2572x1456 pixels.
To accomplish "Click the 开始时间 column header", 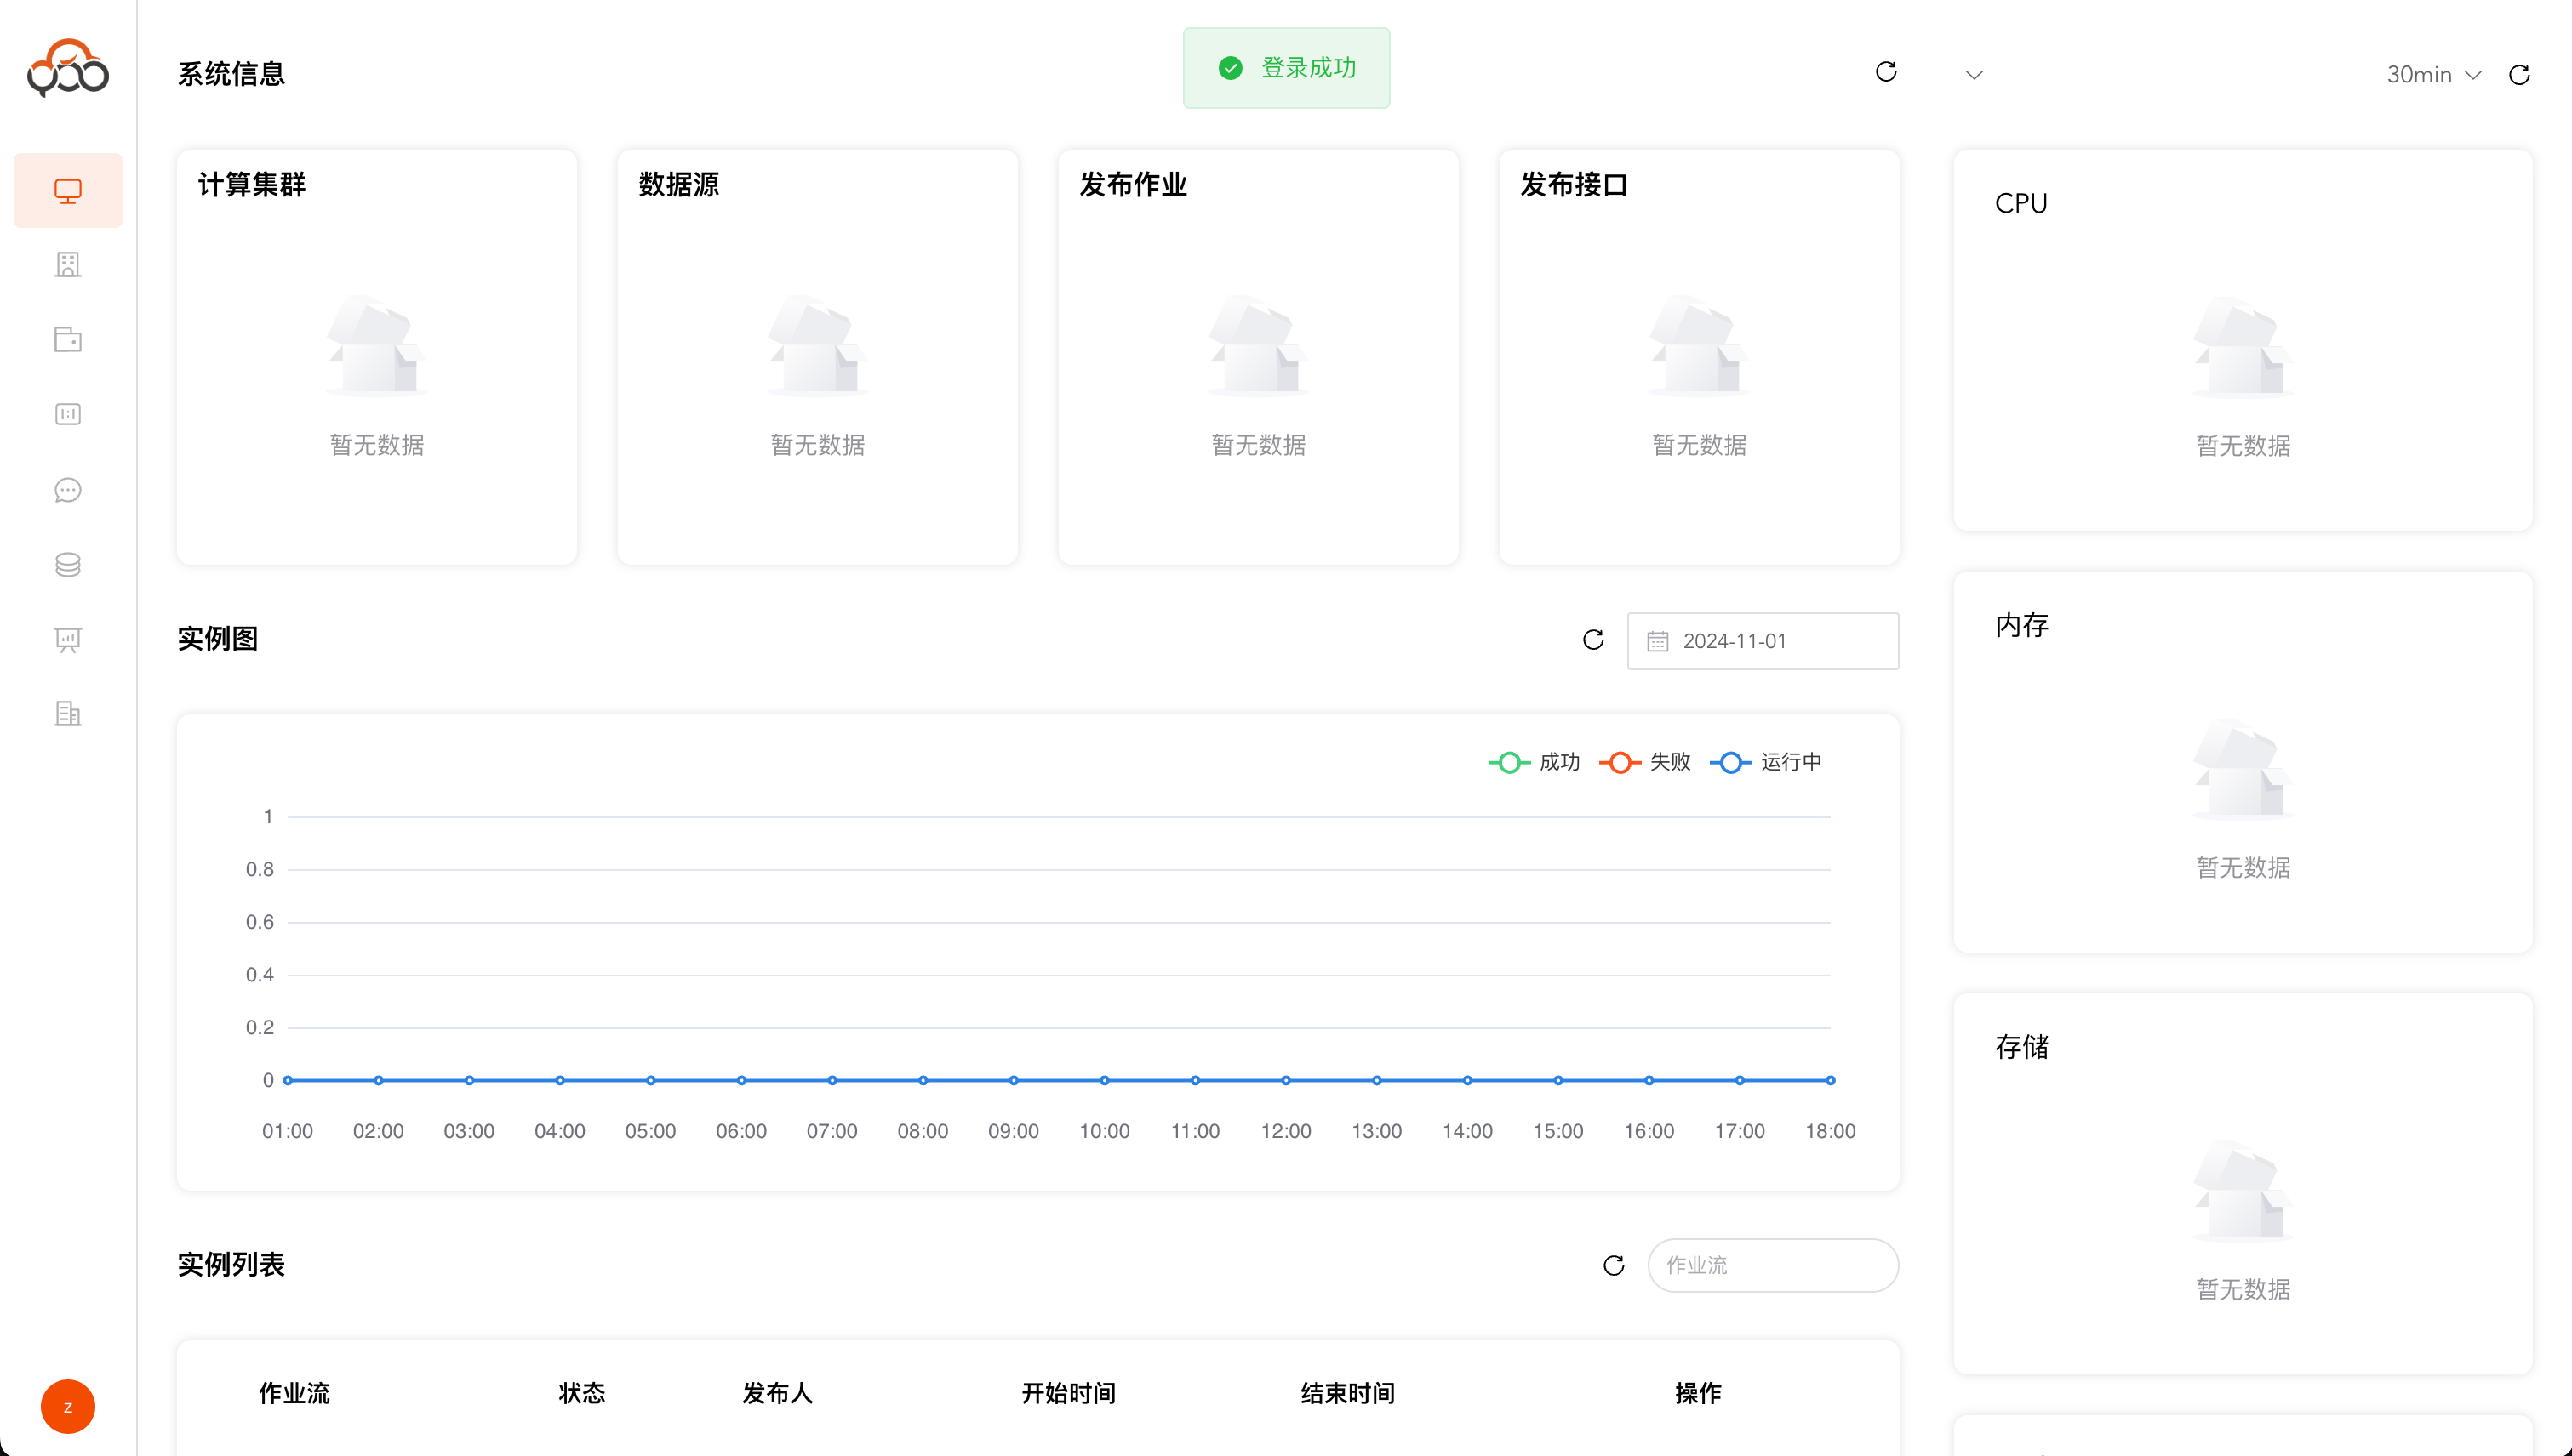I will [x=1068, y=1393].
